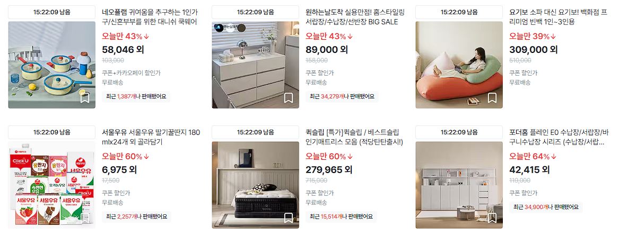Image resolution: width=619 pixels, height=236 pixels.
Task: Open the Neoflam cookware thumbnail image
Action: coord(51,65)
